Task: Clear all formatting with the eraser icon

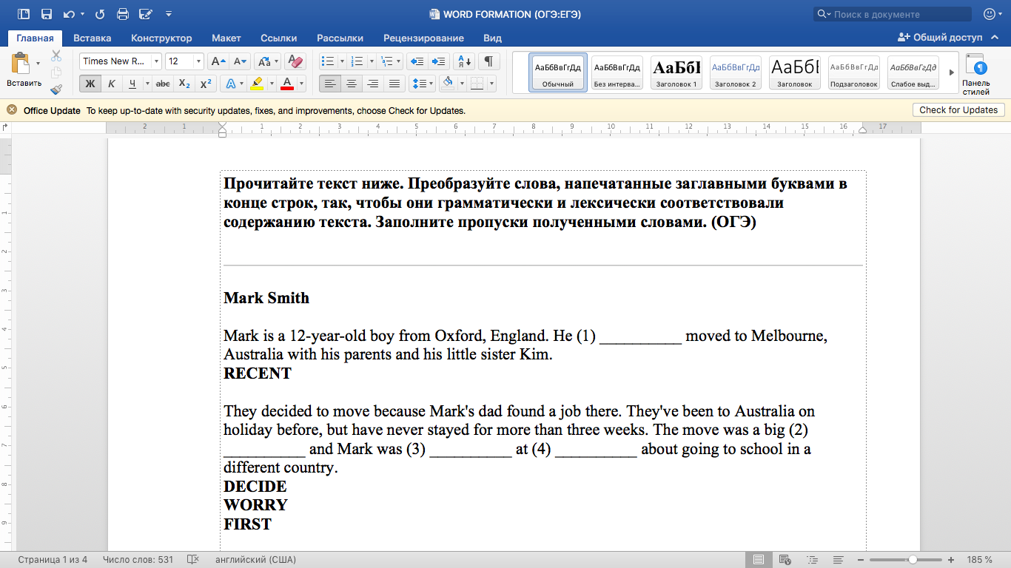Action: (295, 61)
